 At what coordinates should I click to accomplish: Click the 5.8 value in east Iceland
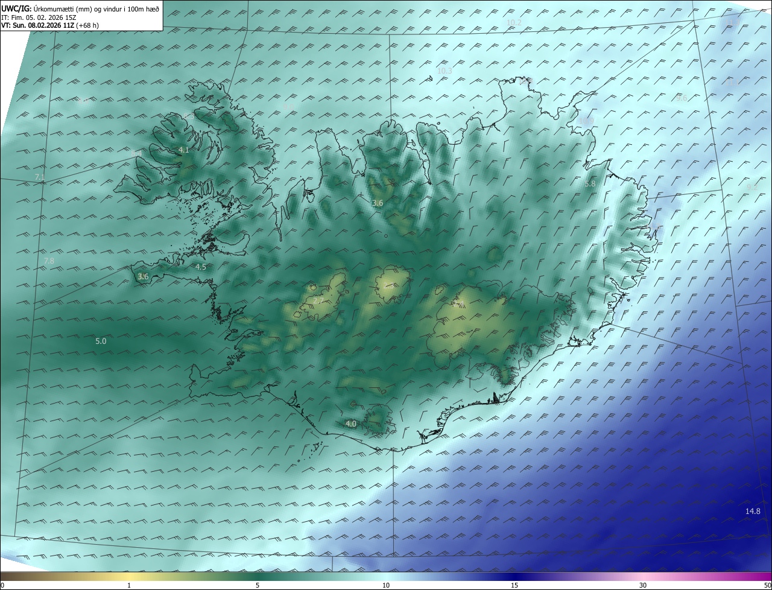pyautogui.click(x=590, y=183)
